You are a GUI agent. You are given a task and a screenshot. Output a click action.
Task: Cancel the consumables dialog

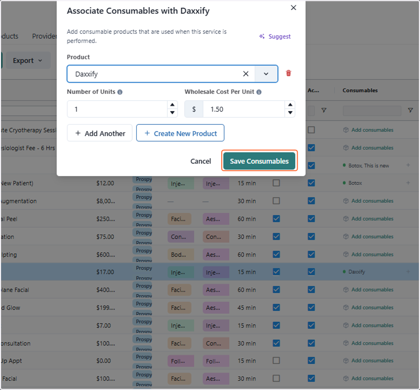201,161
